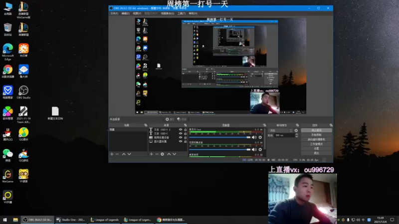Toggle visibility of video capture device source
This screenshot has width=399, height=224.
click(181, 137)
